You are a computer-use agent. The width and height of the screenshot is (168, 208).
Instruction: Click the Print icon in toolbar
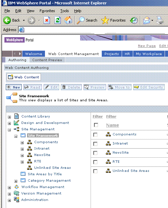(160, 20)
